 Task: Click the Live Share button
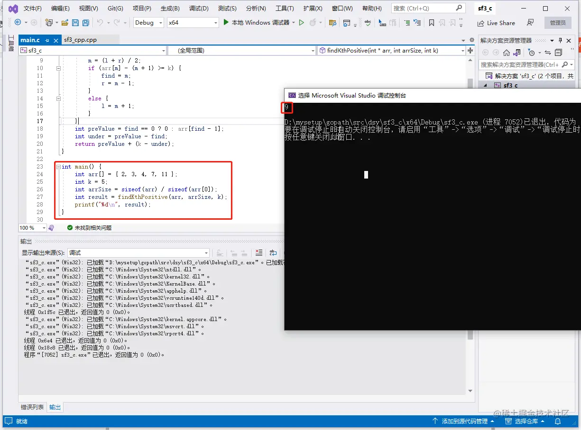(x=496, y=23)
